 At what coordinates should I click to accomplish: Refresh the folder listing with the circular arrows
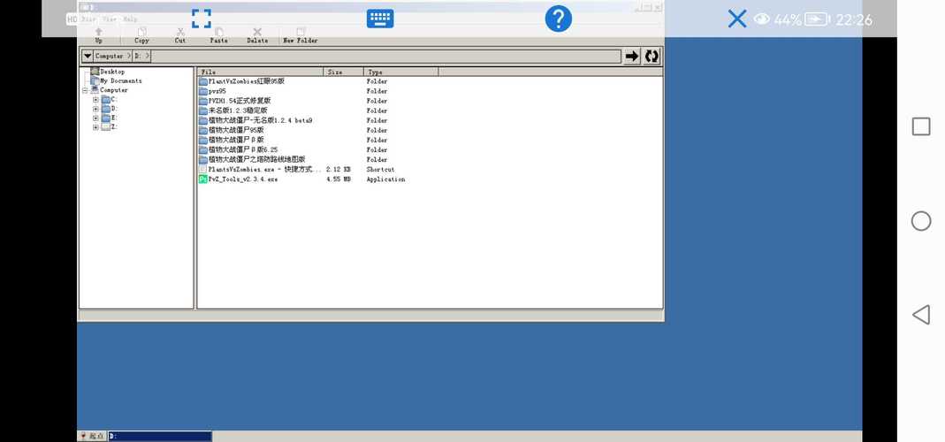(x=652, y=56)
